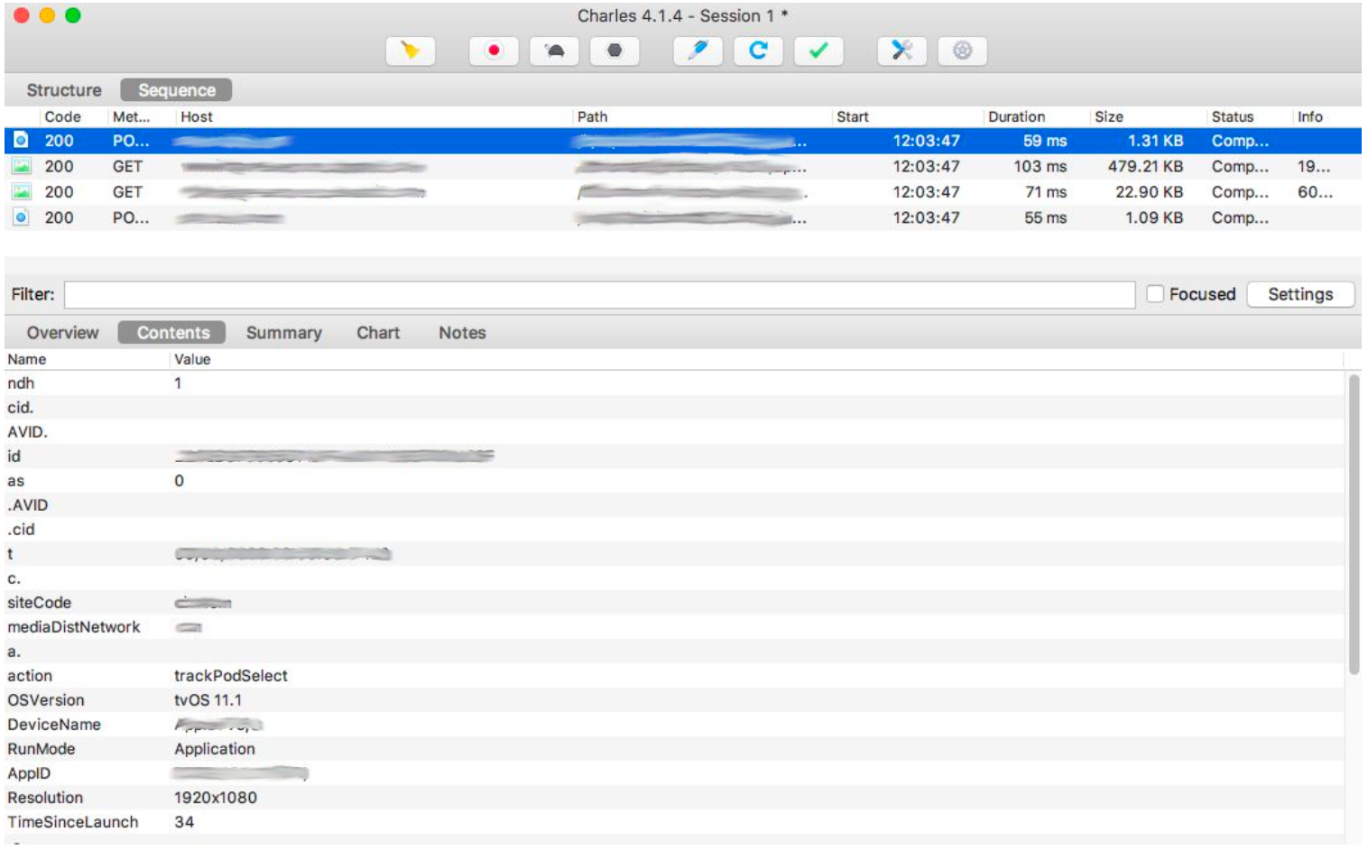Validate the selected request with the checkmark icon
Screen dimensions: 1368x850
click(x=817, y=51)
